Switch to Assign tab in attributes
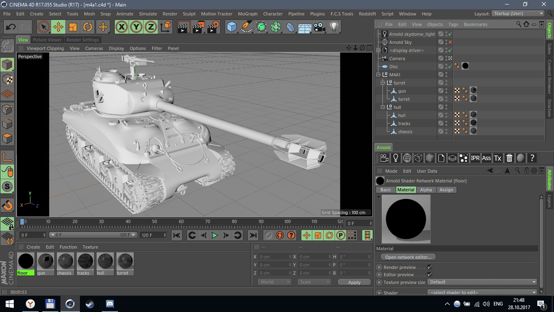554x312 pixels. tap(446, 190)
